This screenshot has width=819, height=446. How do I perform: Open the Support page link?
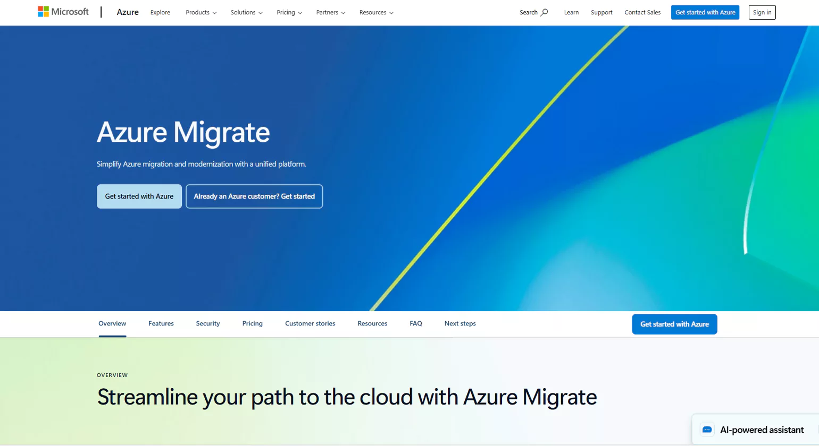(601, 12)
